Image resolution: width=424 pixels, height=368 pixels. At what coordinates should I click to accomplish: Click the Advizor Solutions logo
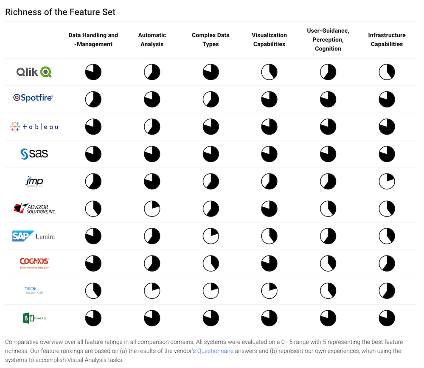pyautogui.click(x=34, y=209)
